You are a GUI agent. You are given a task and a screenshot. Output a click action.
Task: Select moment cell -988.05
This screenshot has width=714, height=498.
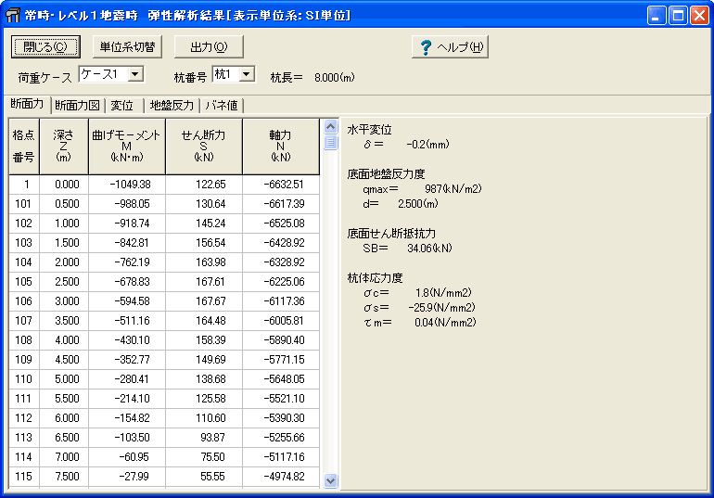tap(127, 204)
